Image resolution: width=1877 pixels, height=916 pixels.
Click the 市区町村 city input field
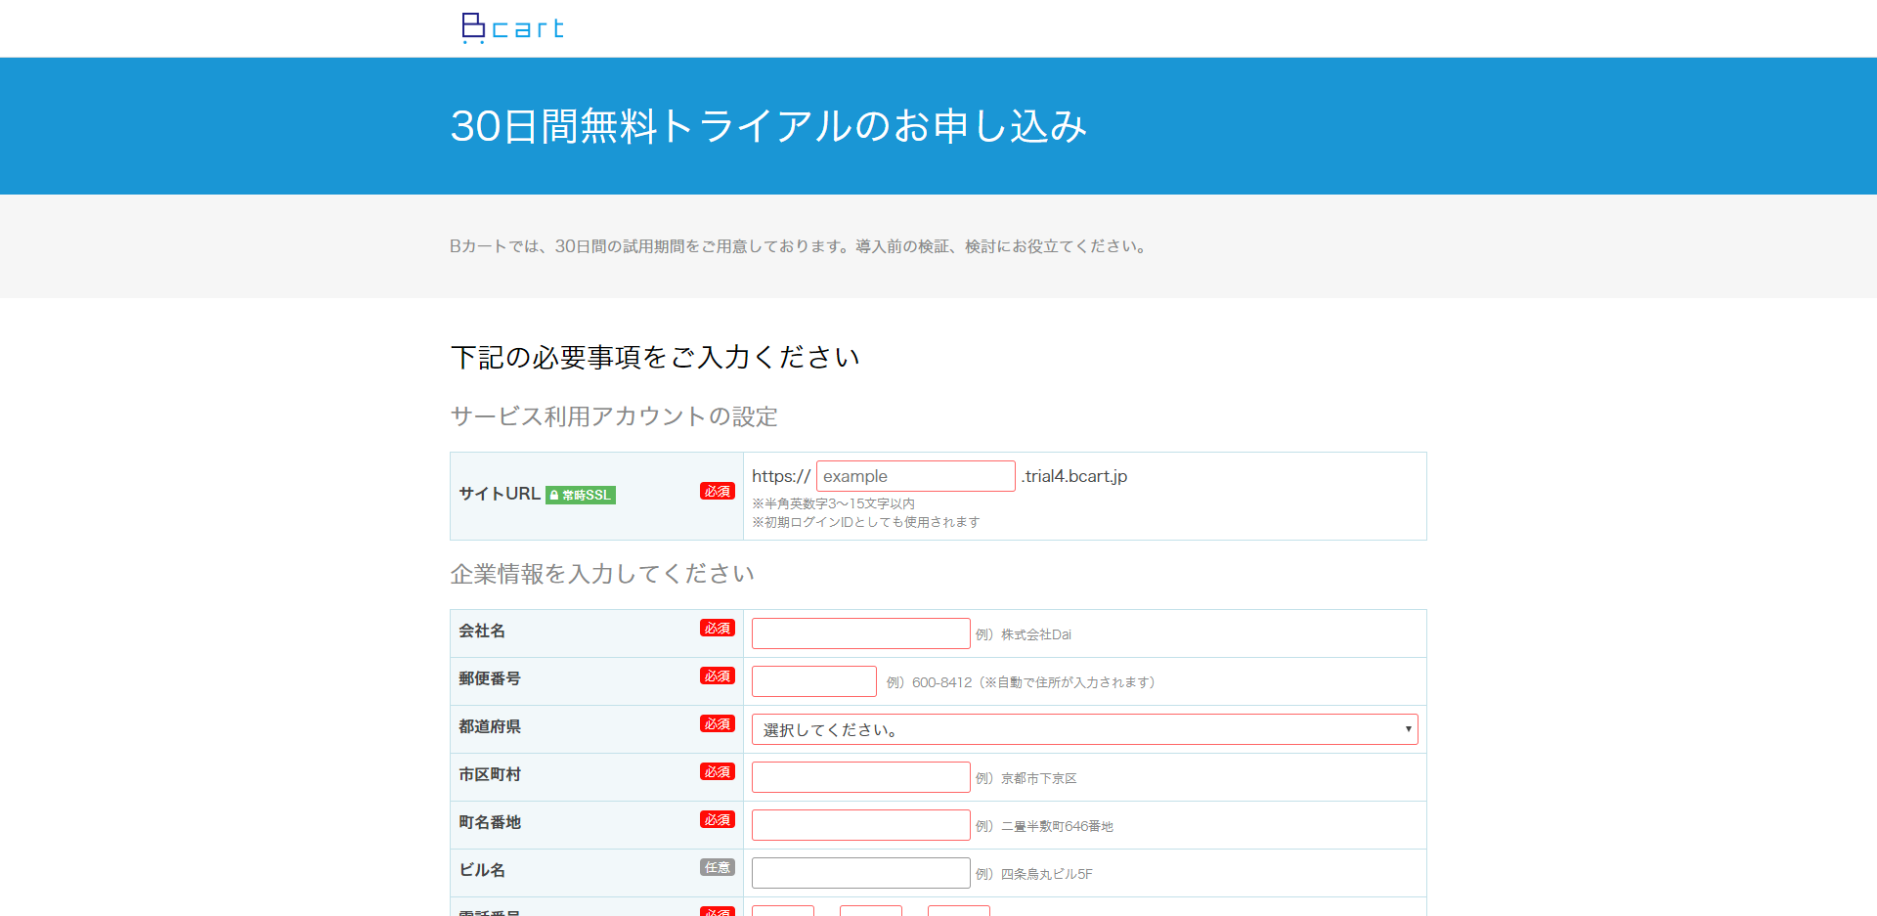pos(860,777)
